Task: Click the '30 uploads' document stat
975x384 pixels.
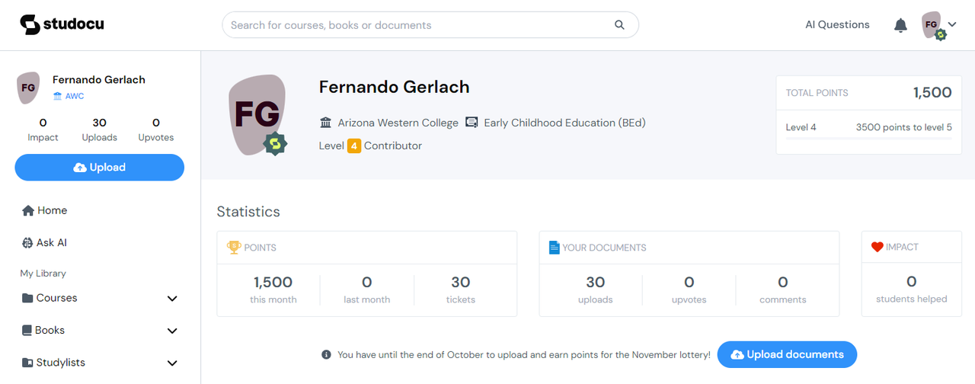Action: [596, 290]
